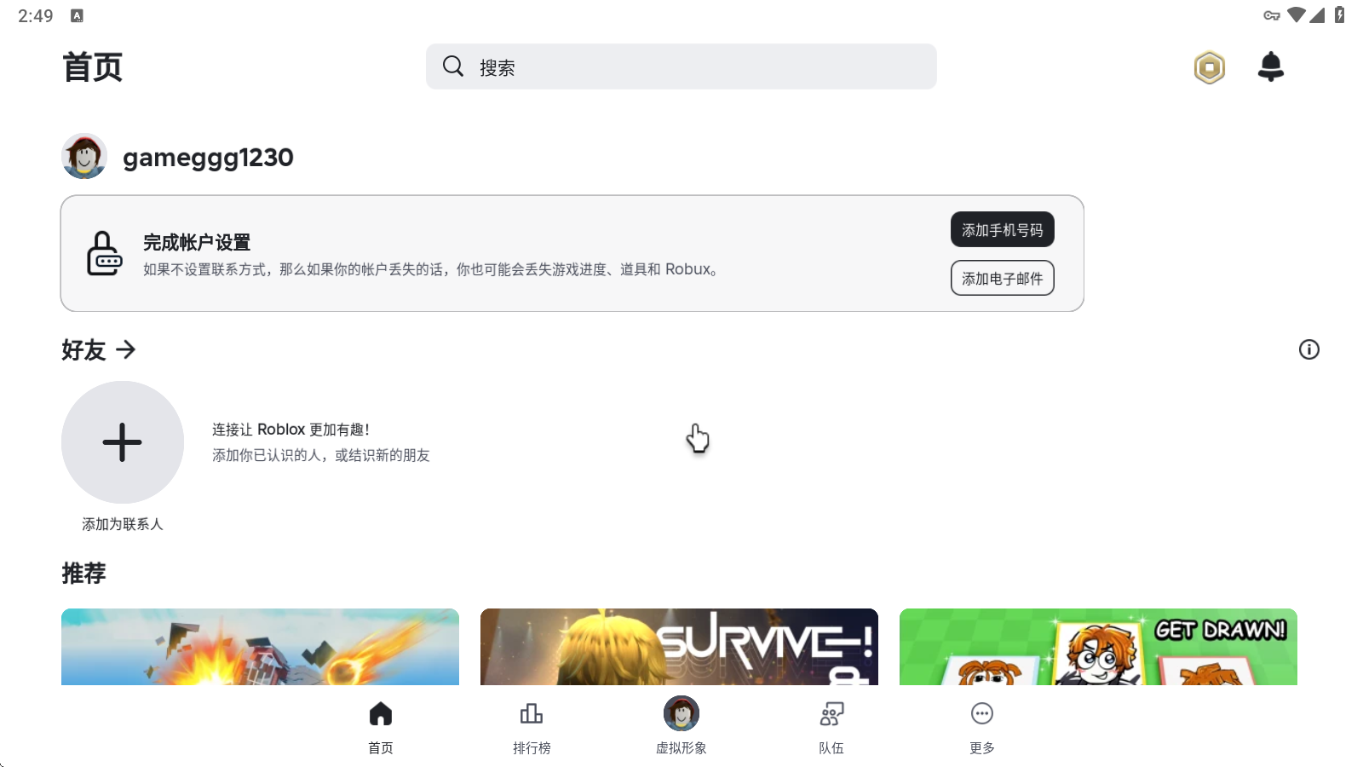Open profile avatar of gameggg1230
Image resolution: width=1363 pixels, height=767 pixels.
coord(83,156)
